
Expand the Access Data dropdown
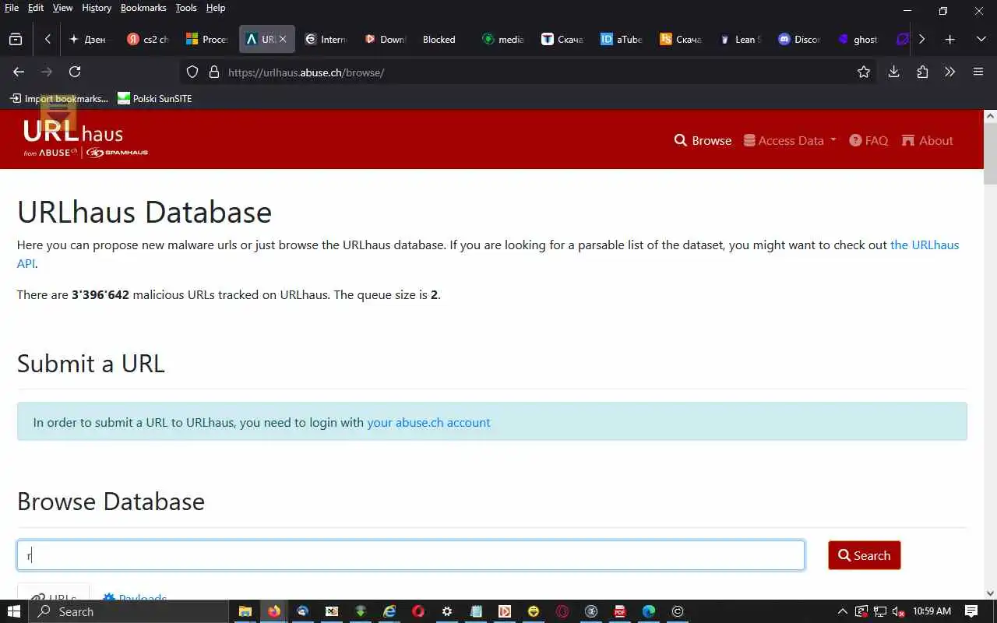[x=790, y=141]
